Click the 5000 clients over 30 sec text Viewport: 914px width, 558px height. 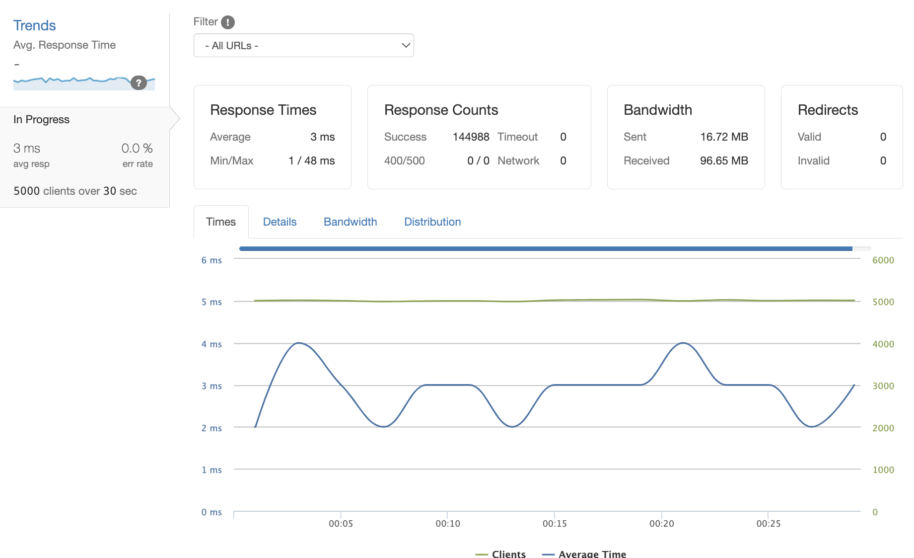coord(75,191)
